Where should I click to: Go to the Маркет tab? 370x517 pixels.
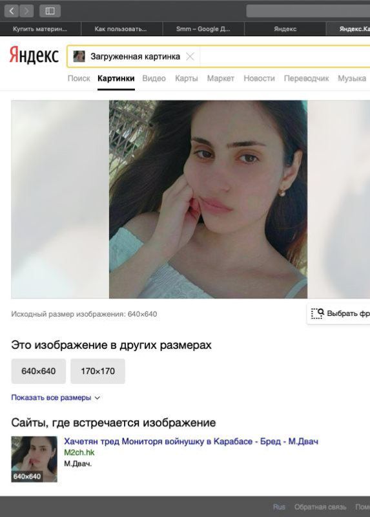click(x=220, y=78)
